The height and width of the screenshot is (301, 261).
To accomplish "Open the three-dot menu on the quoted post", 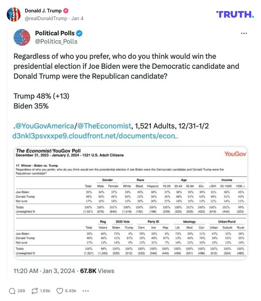I will click(x=244, y=33).
